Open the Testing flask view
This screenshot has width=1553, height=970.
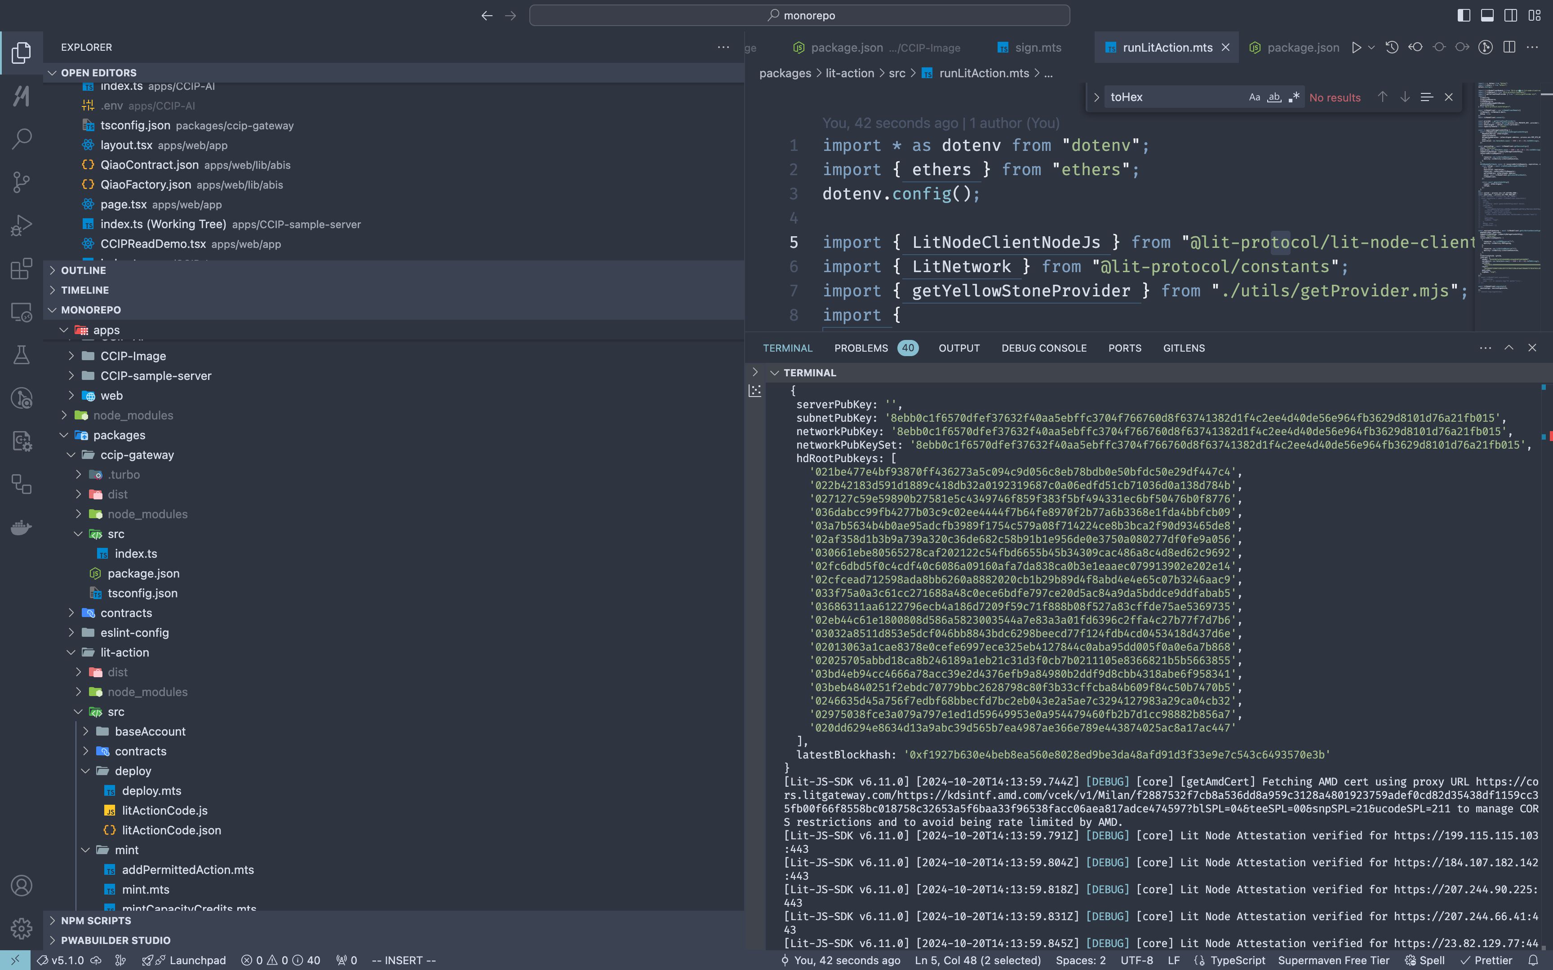21,355
